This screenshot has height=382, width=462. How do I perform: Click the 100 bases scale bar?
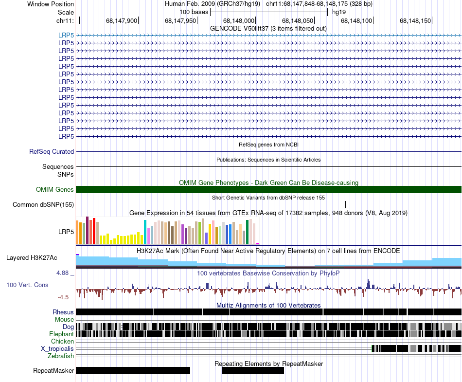[x=269, y=12]
